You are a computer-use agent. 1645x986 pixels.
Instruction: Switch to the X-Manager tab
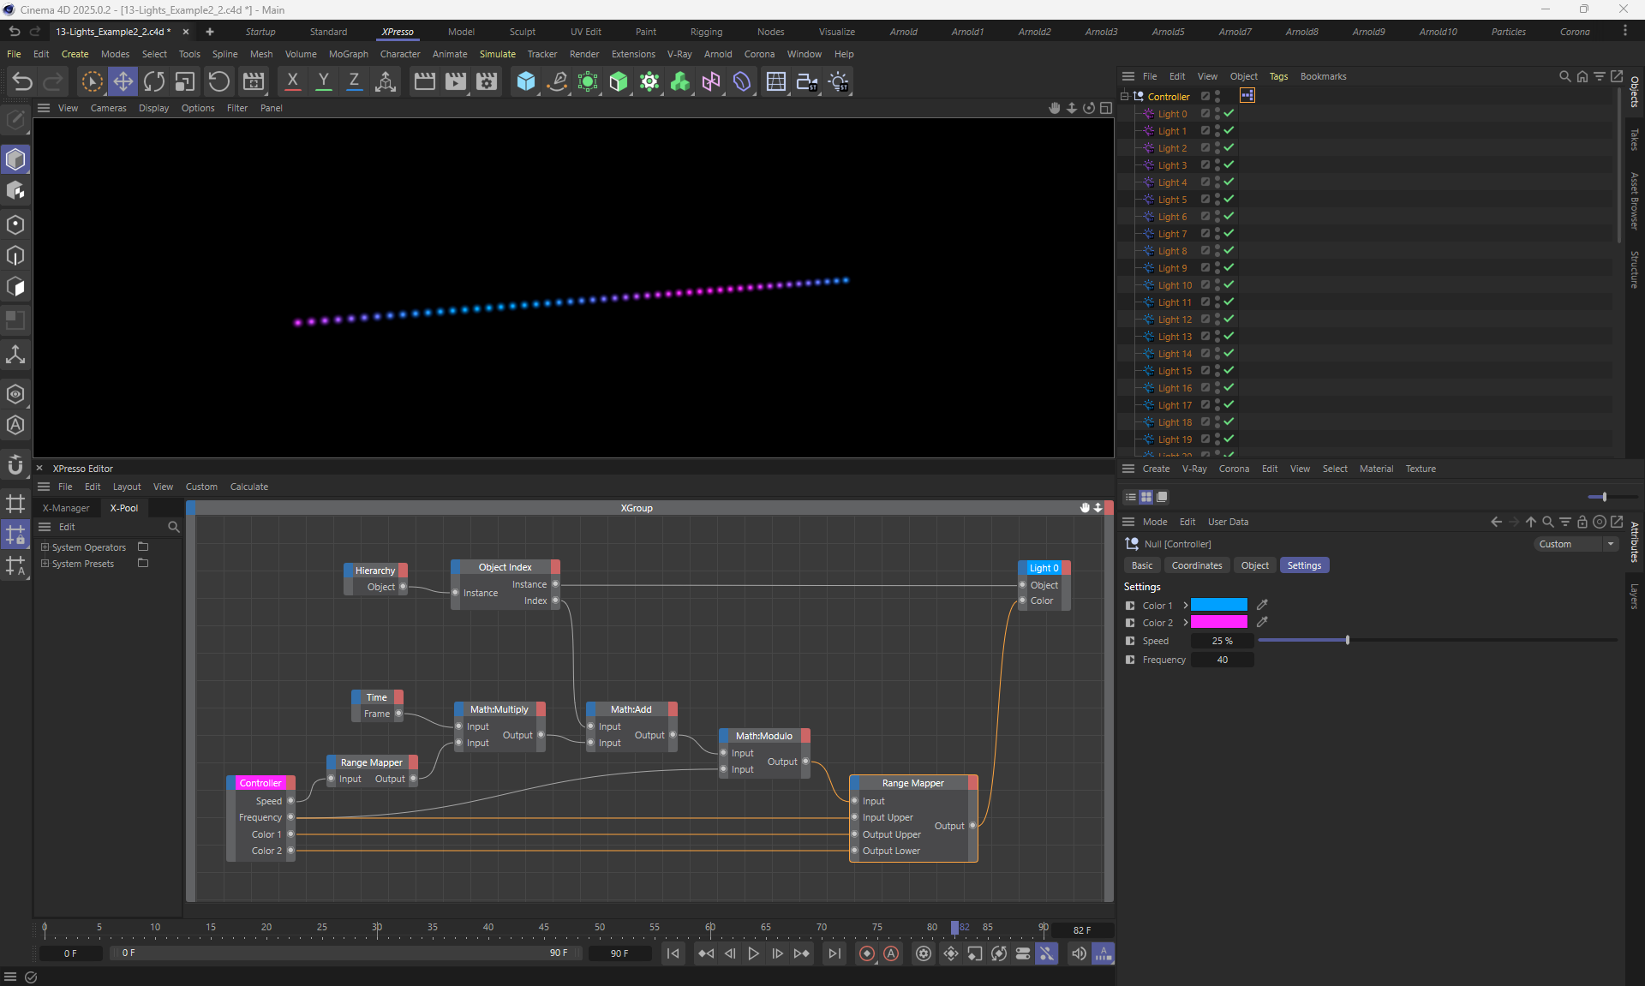[x=66, y=508]
